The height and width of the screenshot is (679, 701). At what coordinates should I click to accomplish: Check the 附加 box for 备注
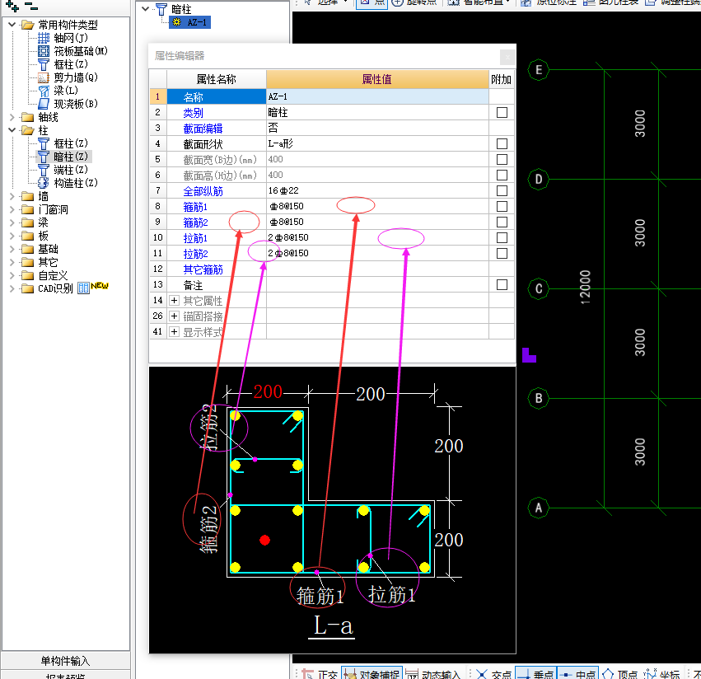502,284
